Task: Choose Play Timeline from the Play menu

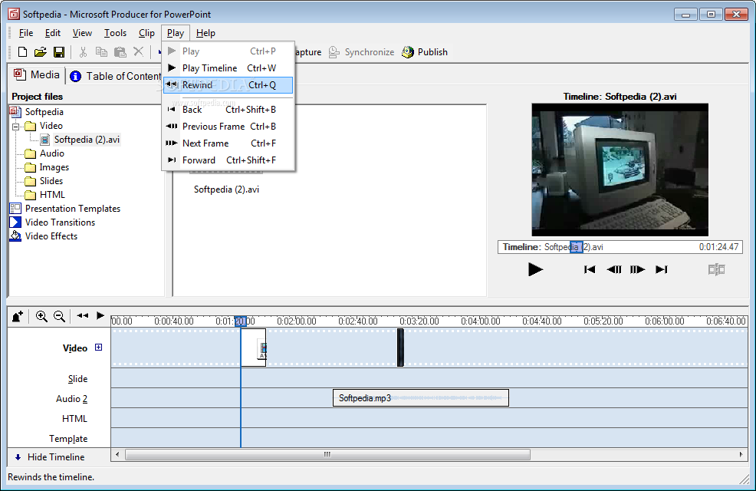Action: 228,68
